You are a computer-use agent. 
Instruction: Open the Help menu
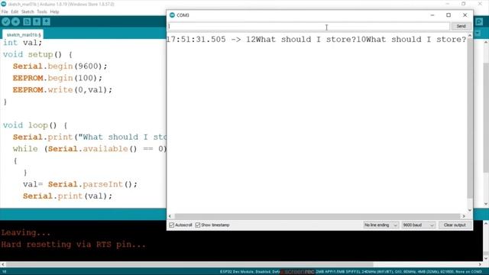click(x=54, y=12)
